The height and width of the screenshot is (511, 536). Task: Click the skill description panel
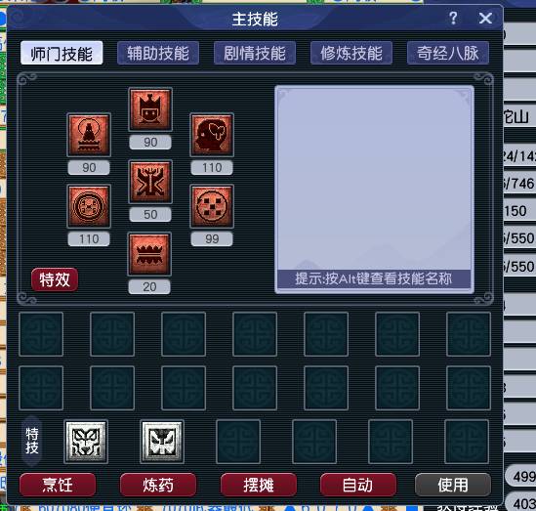click(374, 190)
